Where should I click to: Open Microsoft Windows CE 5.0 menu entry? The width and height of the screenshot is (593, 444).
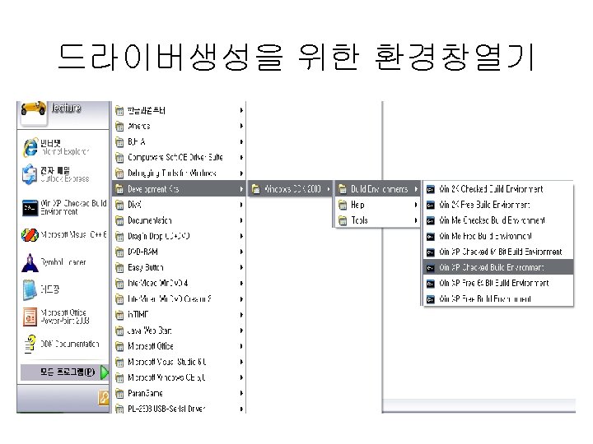(x=180, y=377)
